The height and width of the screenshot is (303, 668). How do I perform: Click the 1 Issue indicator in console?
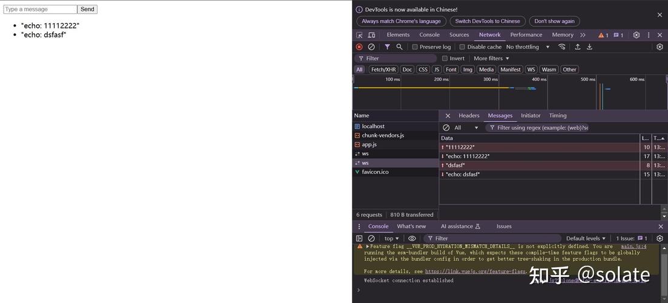coord(632,238)
